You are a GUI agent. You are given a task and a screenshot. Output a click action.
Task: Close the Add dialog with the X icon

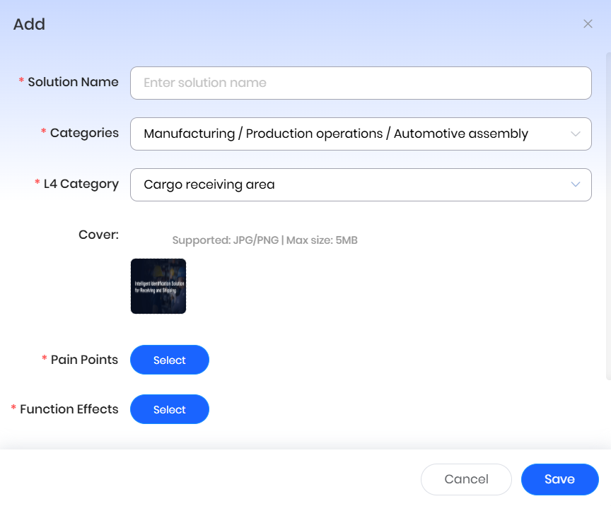588,24
